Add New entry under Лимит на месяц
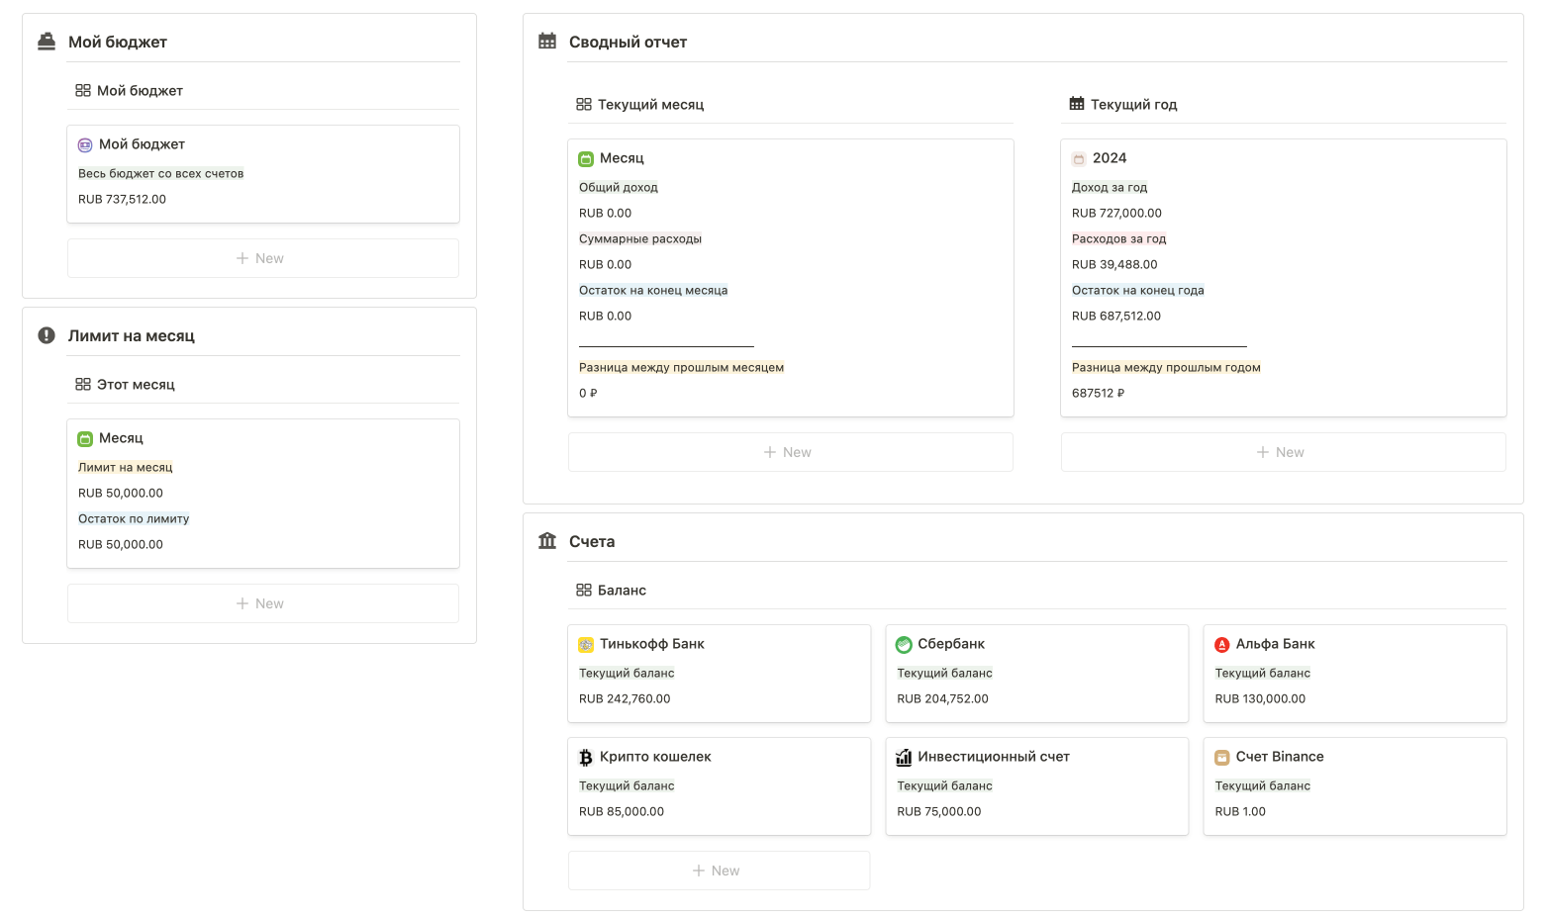 coord(262,603)
